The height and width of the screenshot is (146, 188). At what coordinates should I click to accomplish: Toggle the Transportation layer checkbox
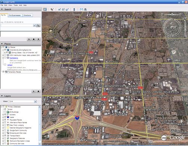click(x=5, y=136)
